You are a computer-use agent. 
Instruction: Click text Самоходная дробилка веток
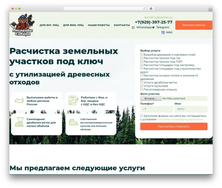pyautogui.click(x=41, y=123)
